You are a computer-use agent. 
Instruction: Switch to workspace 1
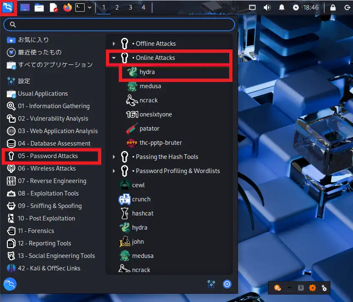103,7
